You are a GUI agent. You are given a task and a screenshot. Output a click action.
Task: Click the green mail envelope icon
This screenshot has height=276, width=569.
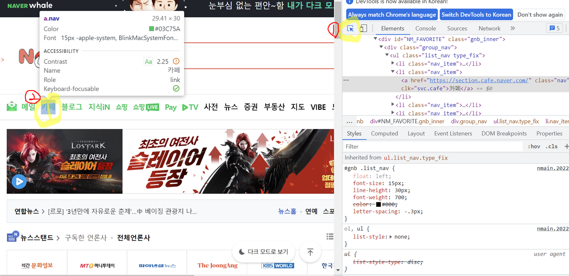(x=12, y=106)
